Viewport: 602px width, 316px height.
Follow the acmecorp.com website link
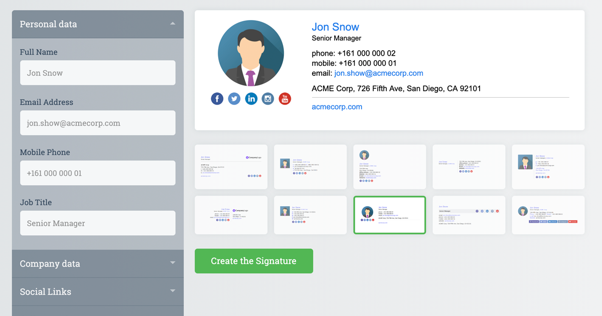tap(337, 107)
